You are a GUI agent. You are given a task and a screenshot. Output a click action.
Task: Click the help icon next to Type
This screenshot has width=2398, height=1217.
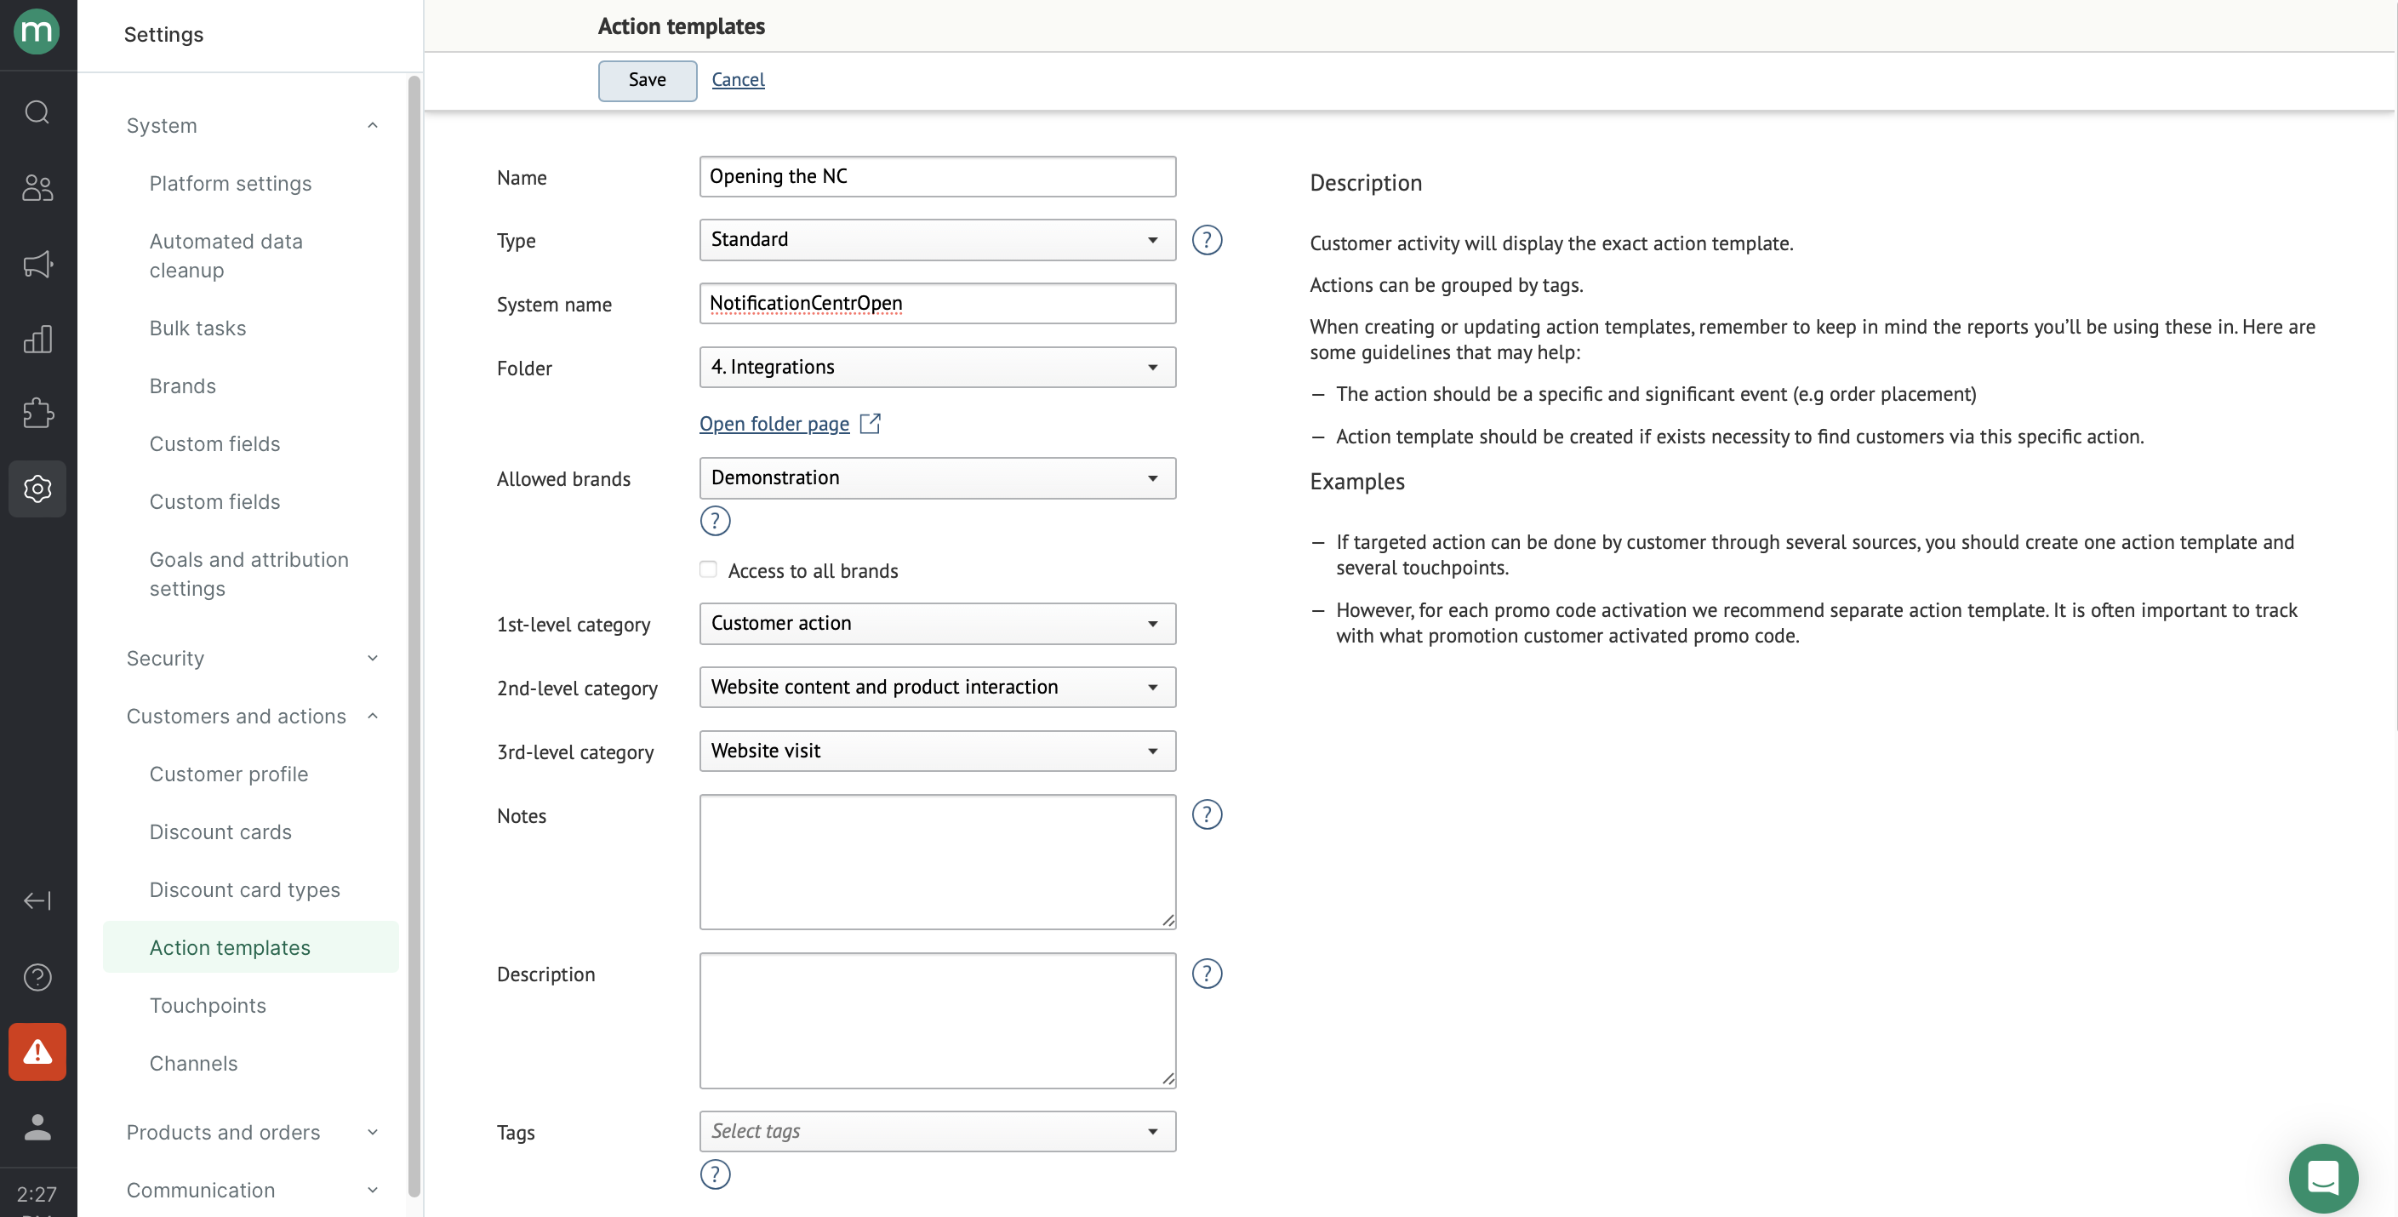coord(1207,240)
